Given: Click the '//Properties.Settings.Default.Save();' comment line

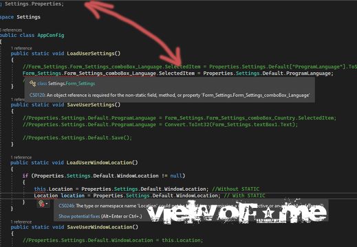Looking at the screenshot, I should [77, 138].
